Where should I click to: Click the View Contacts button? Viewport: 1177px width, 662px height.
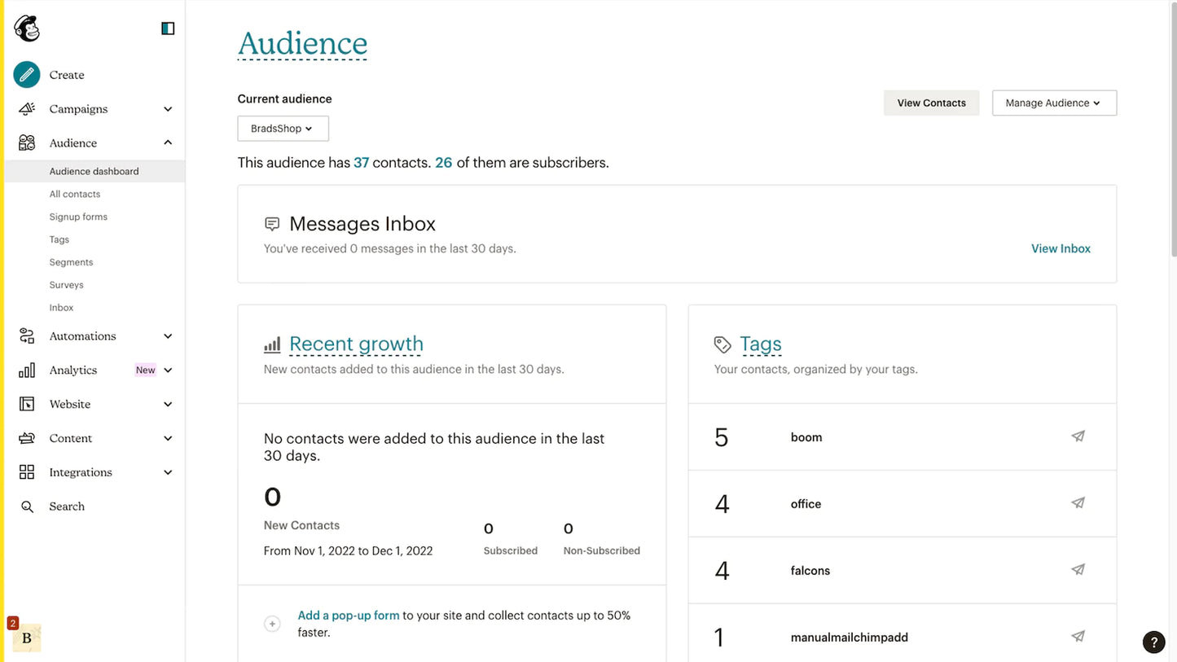coord(931,103)
